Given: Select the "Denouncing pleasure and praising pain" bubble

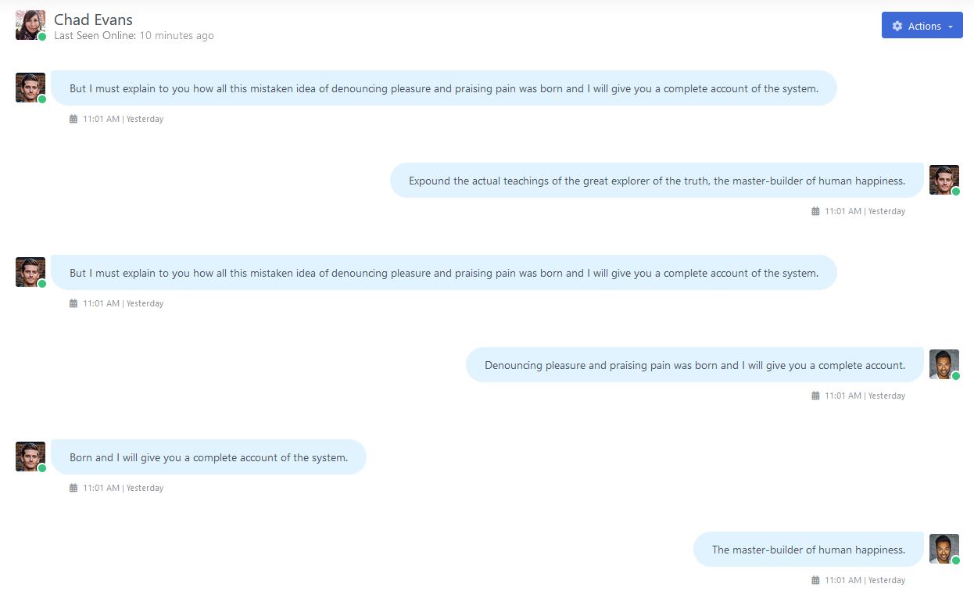Looking at the screenshot, I should 694,365.
